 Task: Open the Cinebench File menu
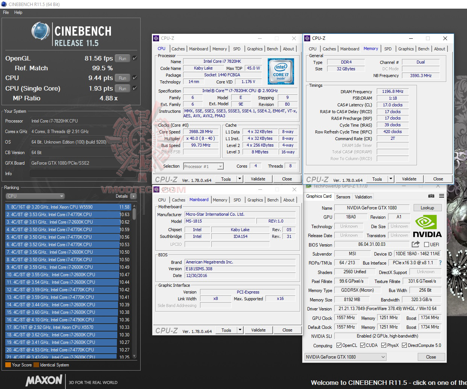6,12
